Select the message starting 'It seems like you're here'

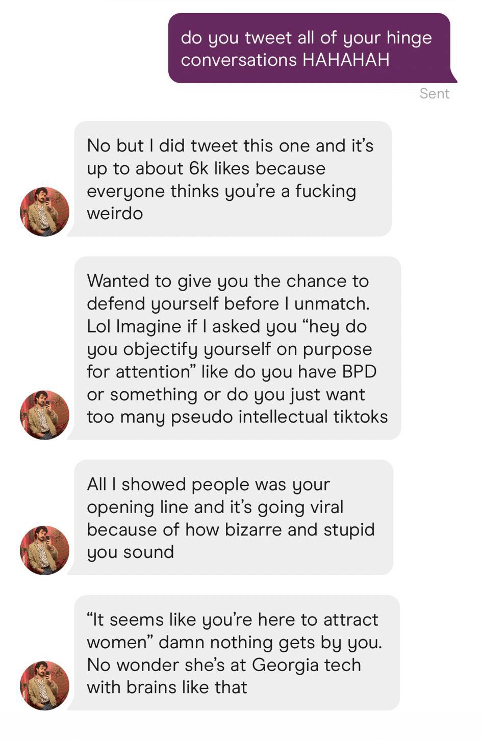(237, 653)
